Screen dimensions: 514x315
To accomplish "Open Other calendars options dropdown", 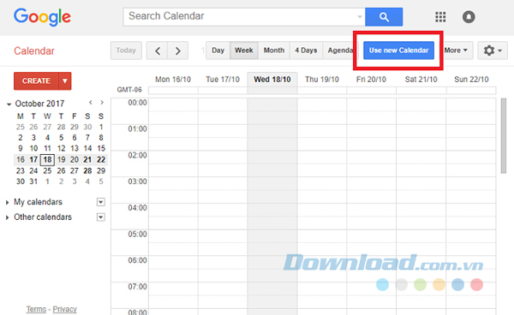I will point(101,217).
